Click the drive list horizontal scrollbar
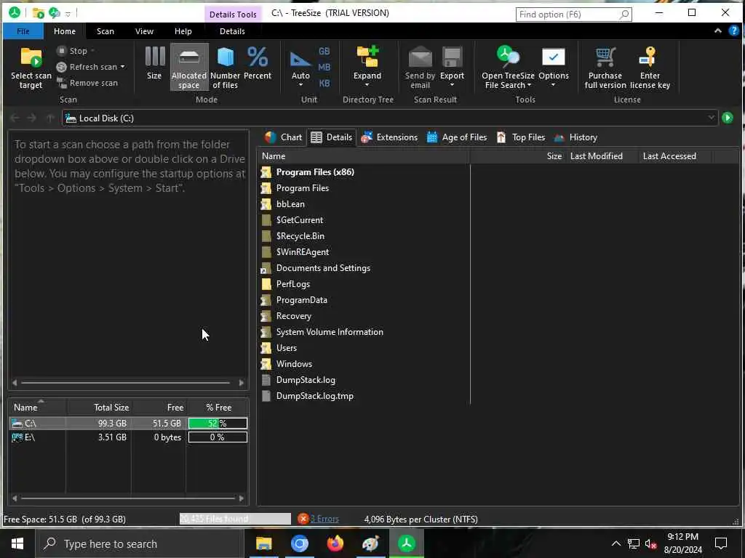 [128, 498]
